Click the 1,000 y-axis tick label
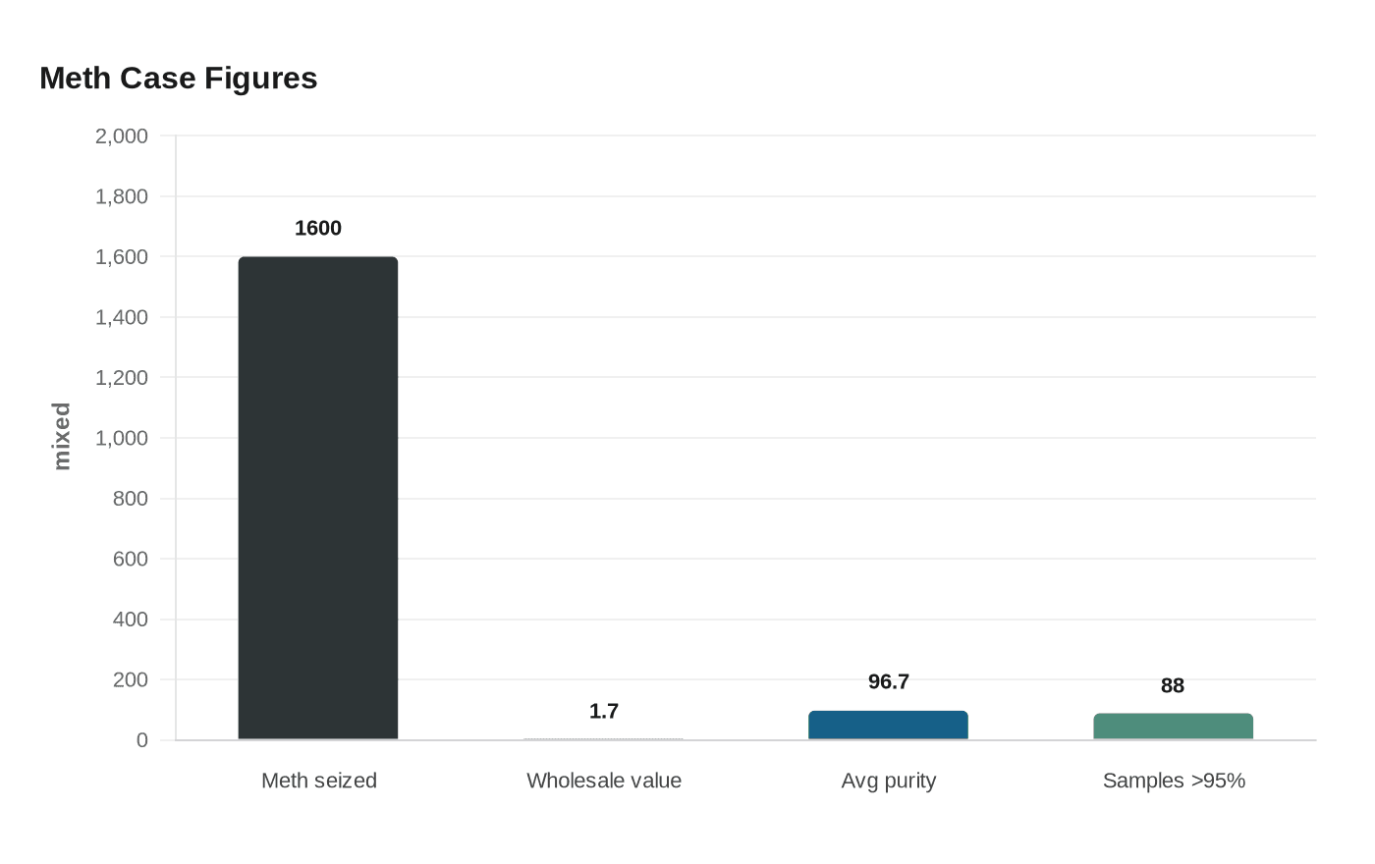Viewport: 1375px width, 864px height. (122, 438)
